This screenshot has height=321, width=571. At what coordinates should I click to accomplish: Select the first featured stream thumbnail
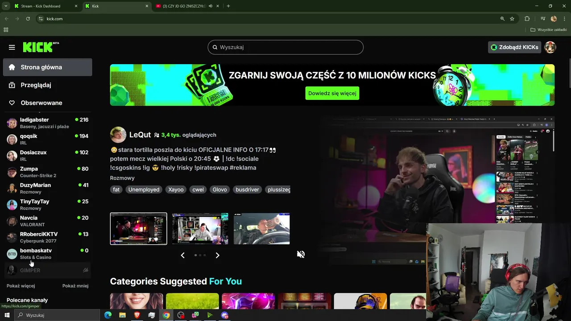point(138,229)
